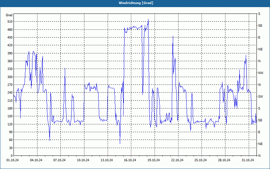The height and width of the screenshot is (169, 270).
Task: Click the 19.10.24 date label
Action: 154,160
